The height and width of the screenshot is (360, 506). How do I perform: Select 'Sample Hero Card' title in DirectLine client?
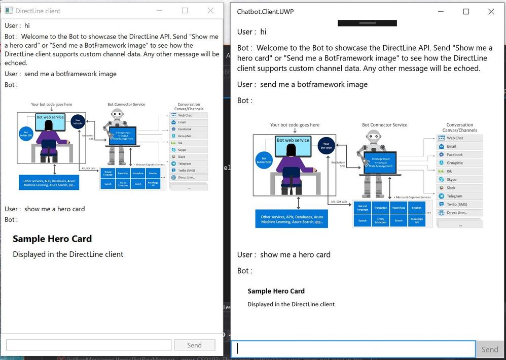pos(52,239)
